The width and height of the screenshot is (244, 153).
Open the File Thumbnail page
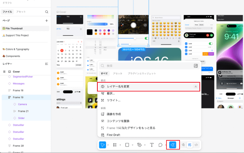click(x=25, y=28)
